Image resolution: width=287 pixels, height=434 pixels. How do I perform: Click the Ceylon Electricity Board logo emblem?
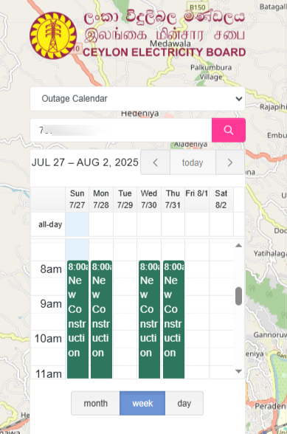(53, 35)
